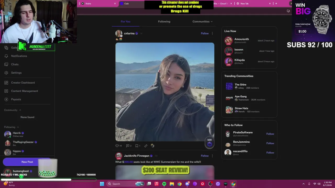Like the cxtarina post with the heart icon
Viewport: 335px width, 188px height.
coord(117,146)
